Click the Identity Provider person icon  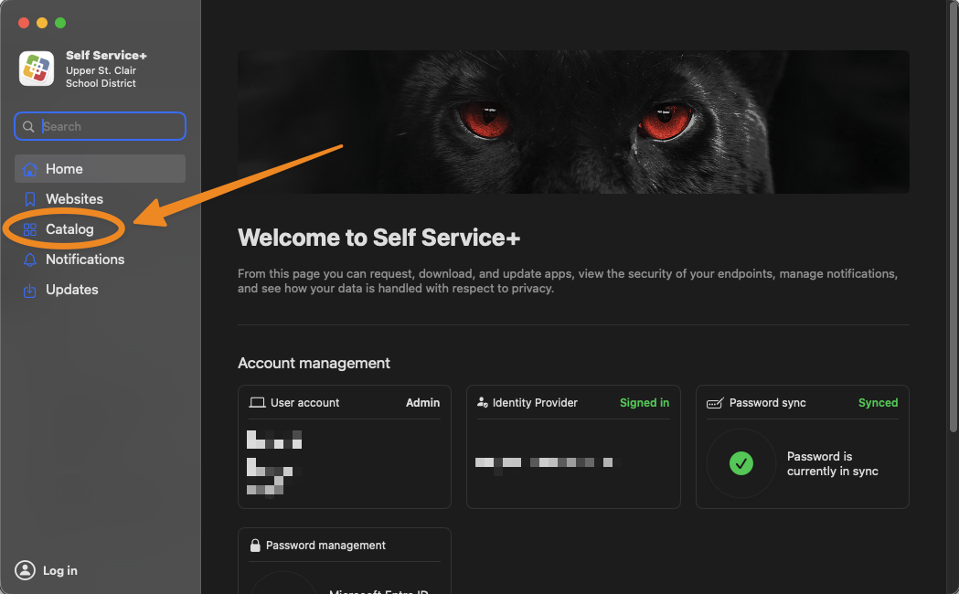[x=483, y=403]
